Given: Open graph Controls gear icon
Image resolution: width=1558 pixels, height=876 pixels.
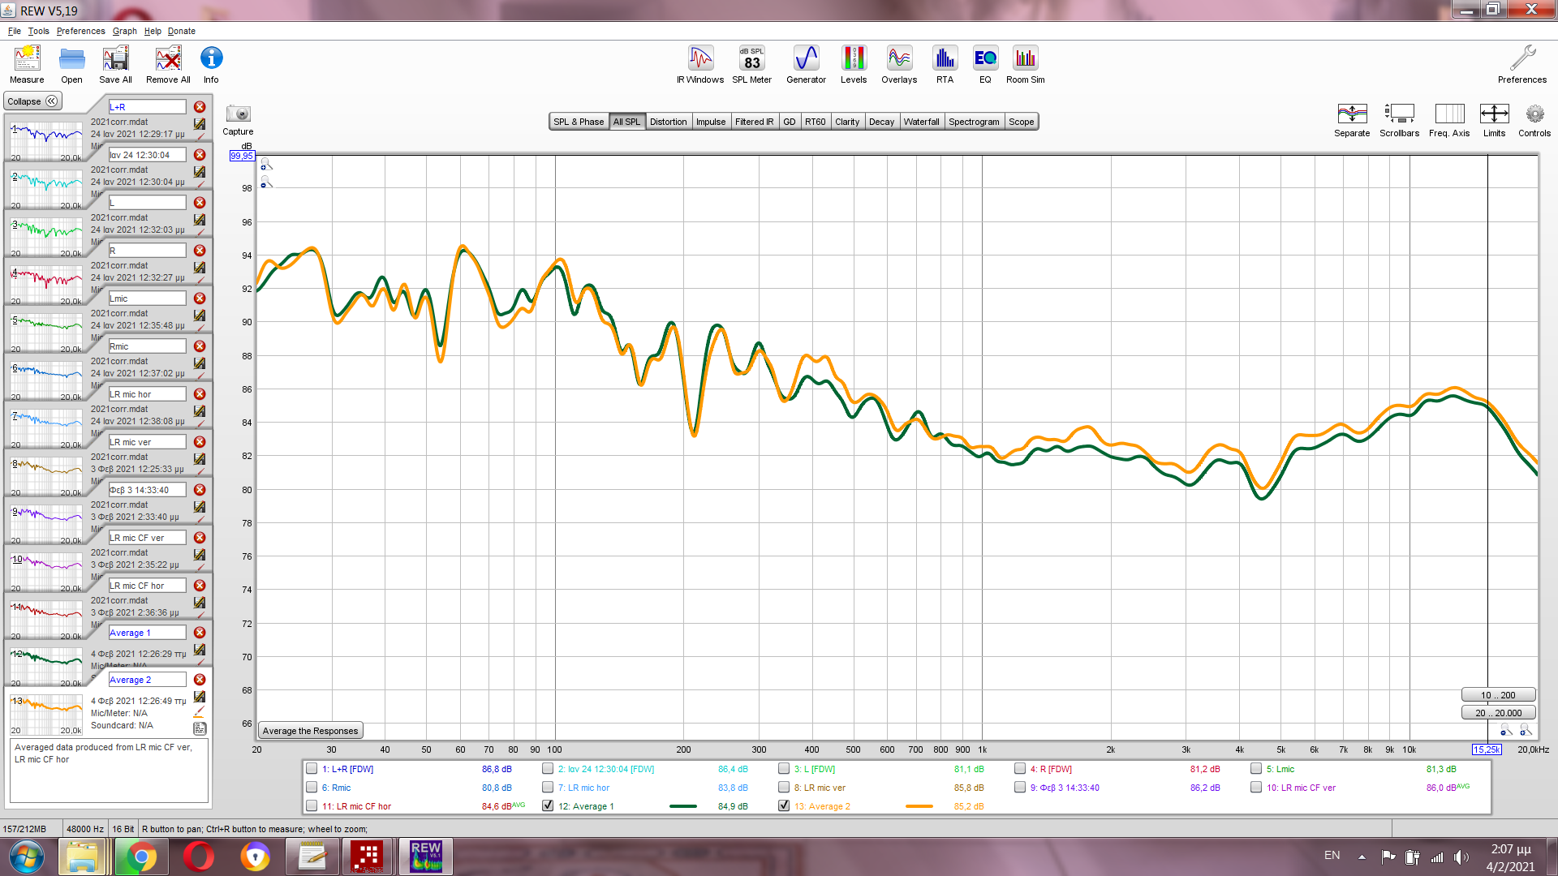Looking at the screenshot, I should (1534, 114).
